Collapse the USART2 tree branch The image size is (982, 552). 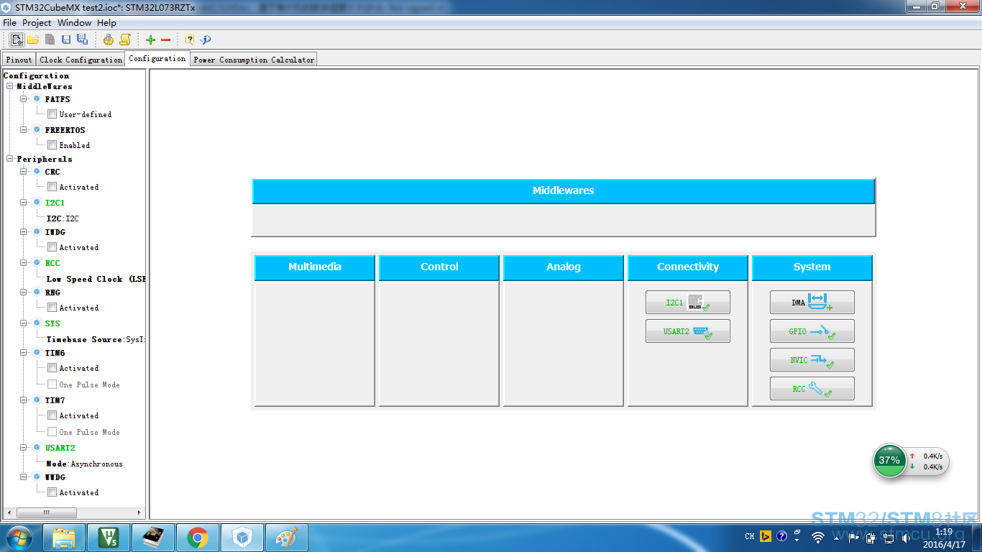[x=24, y=448]
